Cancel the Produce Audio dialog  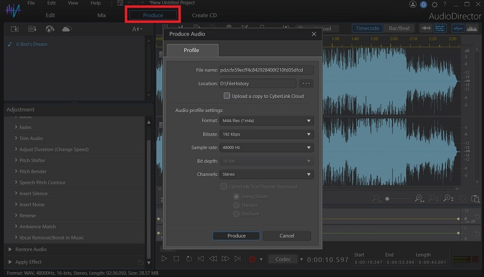pos(287,236)
